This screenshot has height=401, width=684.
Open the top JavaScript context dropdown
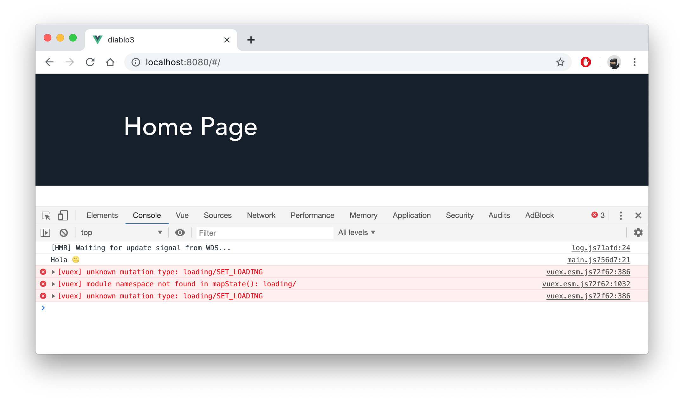[121, 233]
